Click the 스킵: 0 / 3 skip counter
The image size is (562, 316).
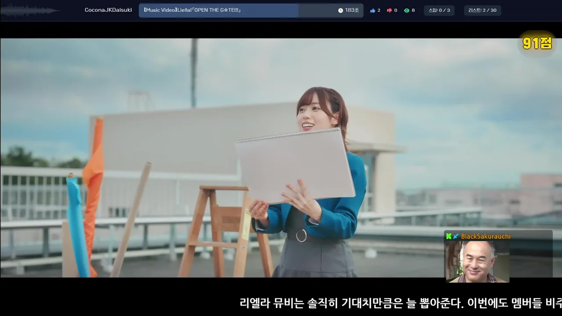pyautogui.click(x=439, y=11)
